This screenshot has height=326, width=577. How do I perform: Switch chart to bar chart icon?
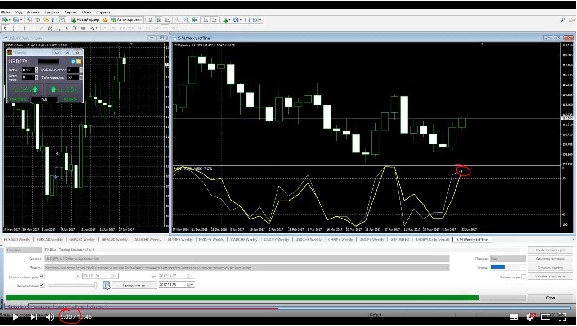pos(151,20)
